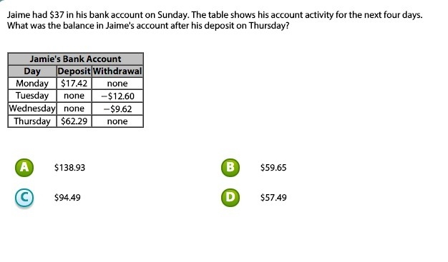This screenshot has width=448, height=262.
Task: Select the Wednesday row label
Action: 32,109
